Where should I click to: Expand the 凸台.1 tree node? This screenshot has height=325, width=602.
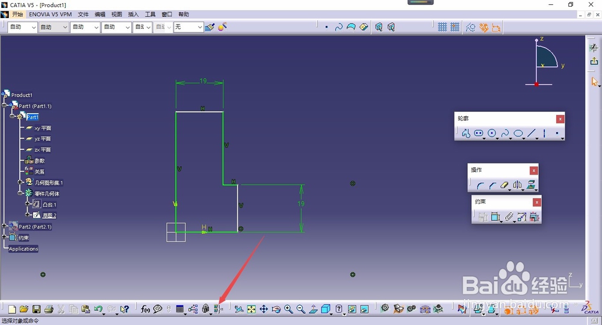pos(27,204)
